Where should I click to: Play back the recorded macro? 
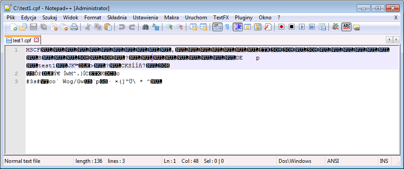click(x=302, y=27)
